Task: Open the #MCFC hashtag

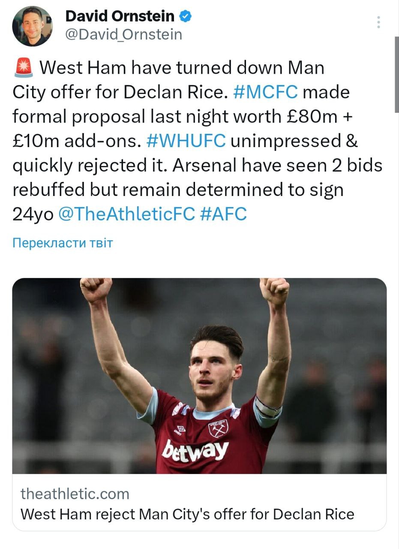Action: point(267,93)
